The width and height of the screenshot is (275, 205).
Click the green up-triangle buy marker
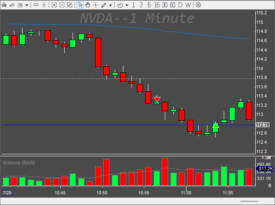(216, 125)
